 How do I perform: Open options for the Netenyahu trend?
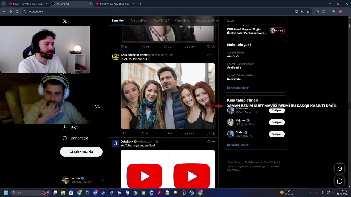[x=283, y=76]
